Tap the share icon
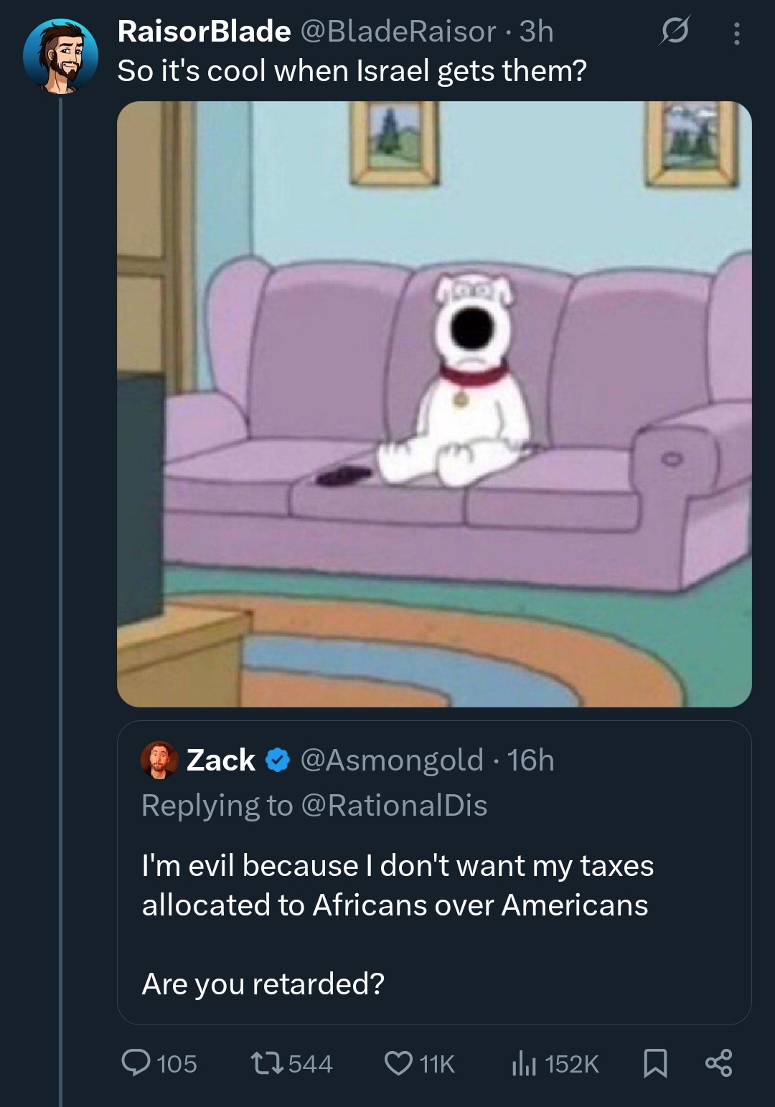Image resolution: width=775 pixels, height=1107 pixels. pos(718,1063)
